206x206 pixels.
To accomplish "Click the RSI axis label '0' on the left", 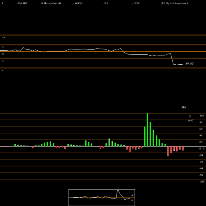I will [x=2, y=70].
